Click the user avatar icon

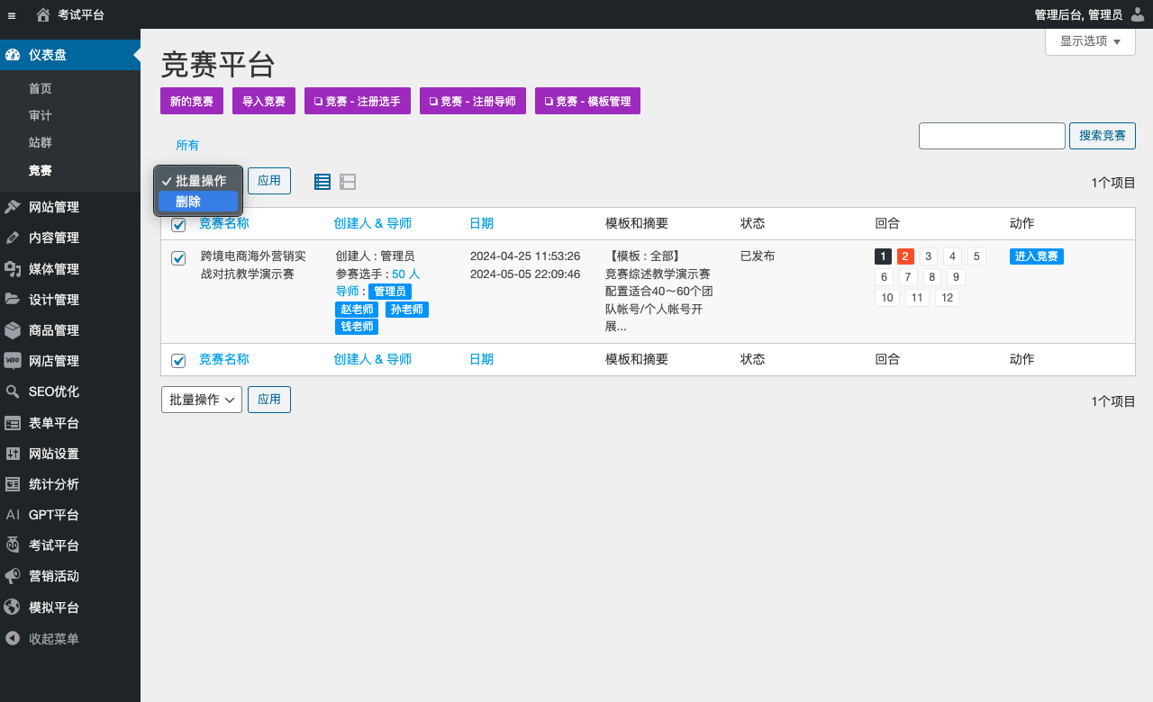1138,14
